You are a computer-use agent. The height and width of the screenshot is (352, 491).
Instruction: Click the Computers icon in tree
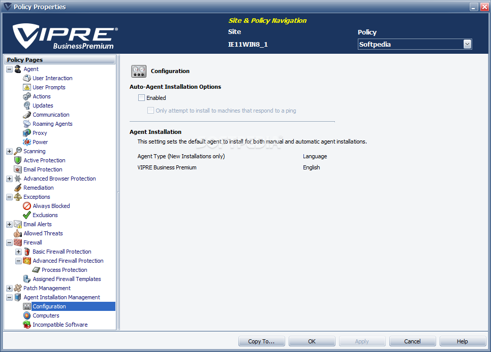[x=27, y=315]
